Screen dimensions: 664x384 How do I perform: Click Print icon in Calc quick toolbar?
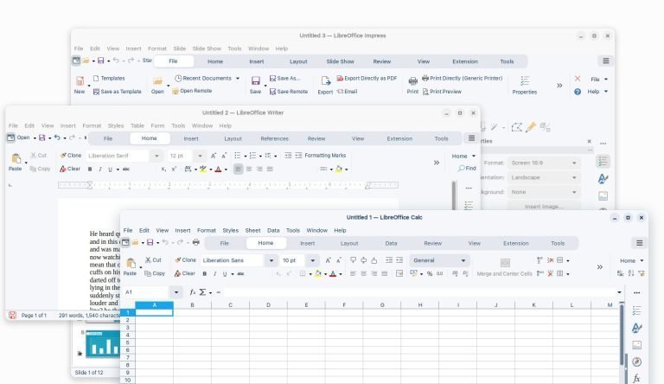[x=195, y=242]
